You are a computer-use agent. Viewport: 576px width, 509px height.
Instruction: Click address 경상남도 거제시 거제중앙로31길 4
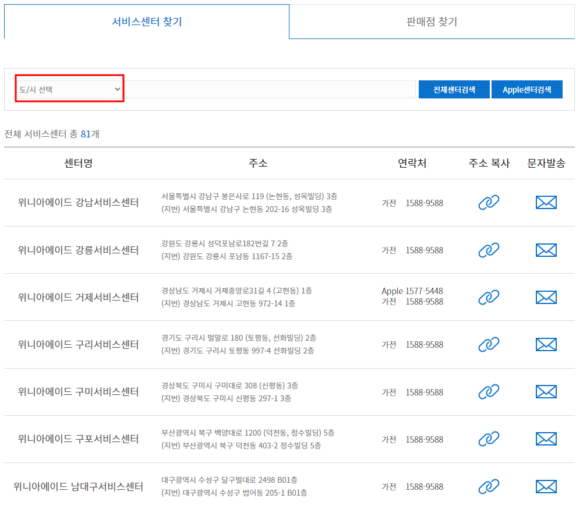(236, 291)
